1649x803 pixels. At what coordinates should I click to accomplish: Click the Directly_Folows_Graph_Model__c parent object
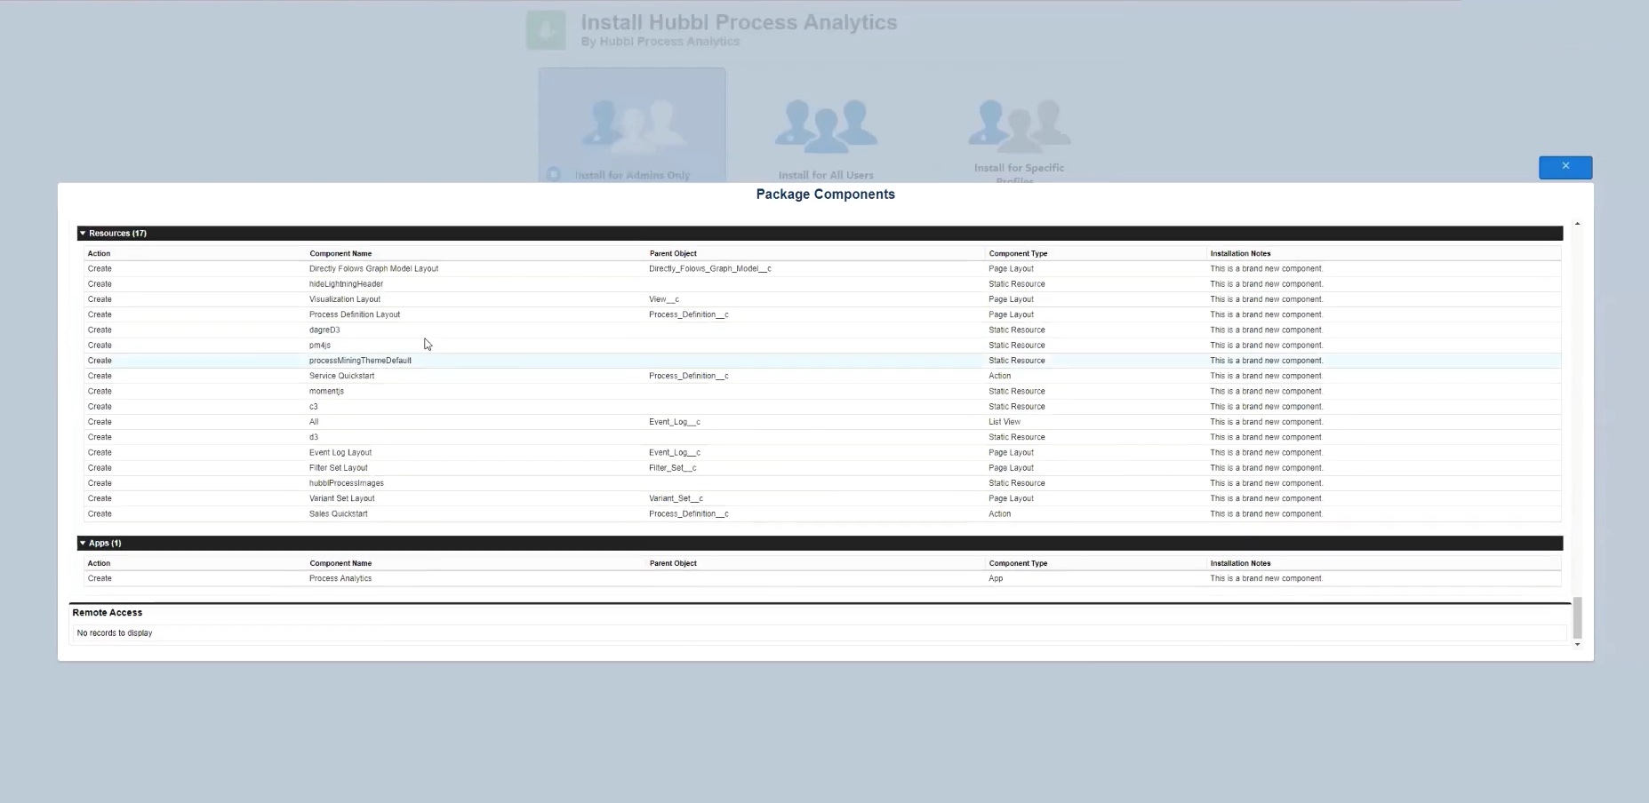[x=709, y=268]
